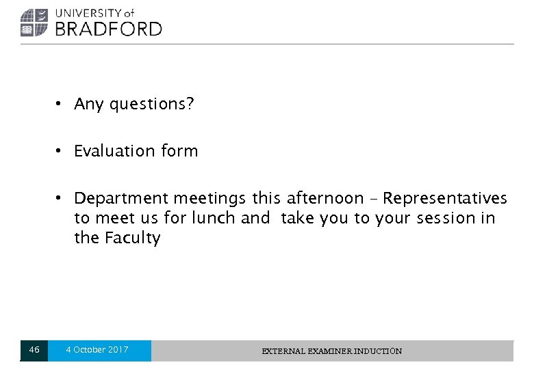Screen dimensions: 534x369
Task: Select the "Evaluation form" bullet text
Action: click(x=136, y=151)
